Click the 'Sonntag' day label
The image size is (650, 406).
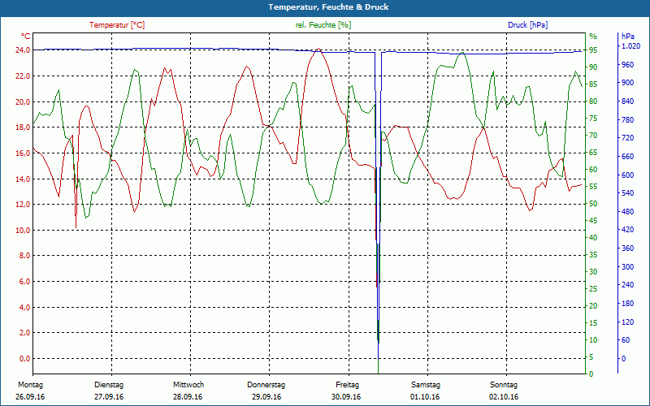point(504,385)
